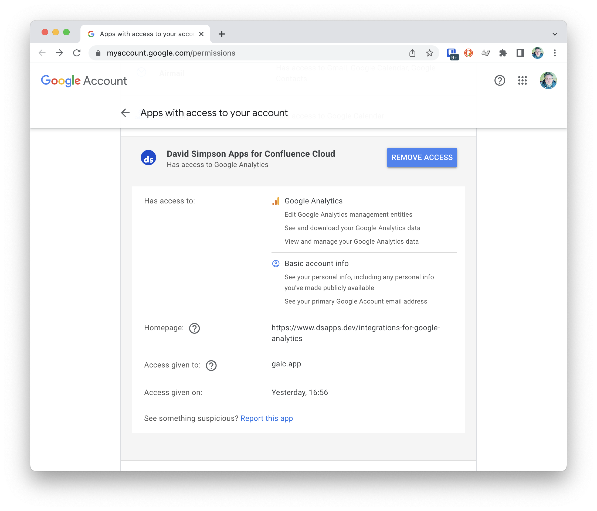The height and width of the screenshot is (511, 597).
Task: Expand the tab search chevron
Action: 555,34
